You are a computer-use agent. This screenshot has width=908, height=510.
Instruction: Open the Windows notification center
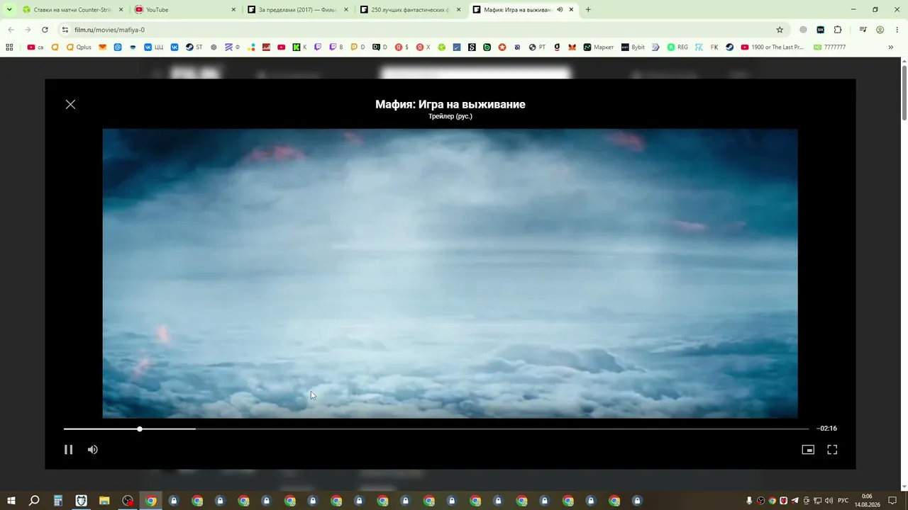(x=892, y=501)
